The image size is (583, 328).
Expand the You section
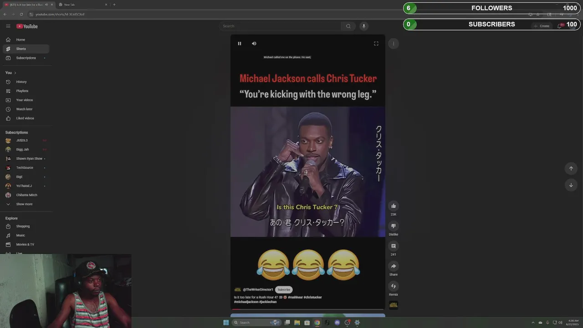click(x=11, y=73)
